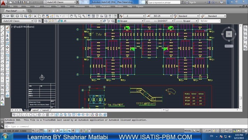Click the Make Object's Layer Current icon

(104, 21)
